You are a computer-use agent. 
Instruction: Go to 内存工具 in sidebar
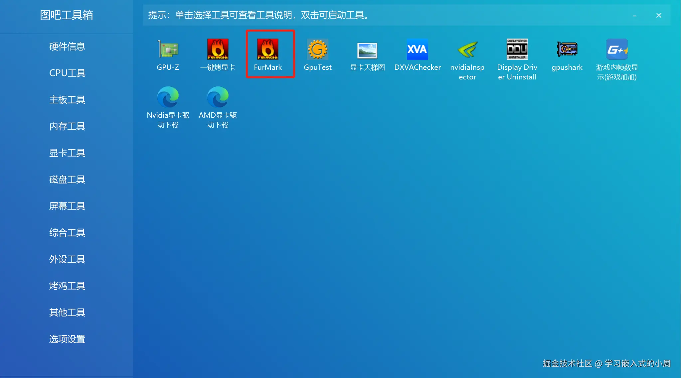pyautogui.click(x=67, y=126)
